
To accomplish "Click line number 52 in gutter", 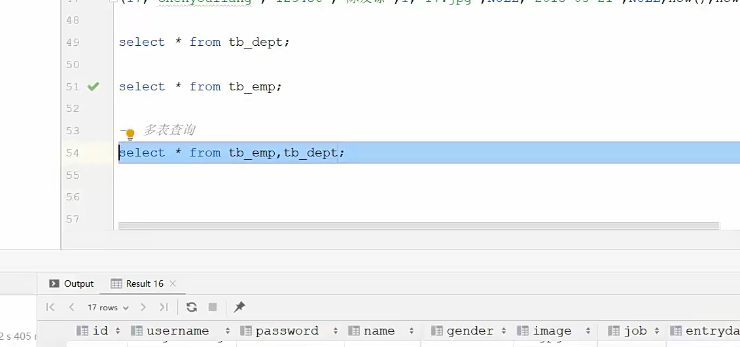I will pyautogui.click(x=73, y=109).
